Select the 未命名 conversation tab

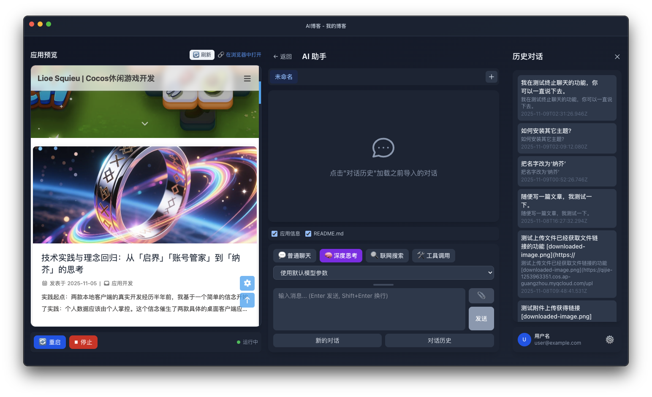coord(284,76)
